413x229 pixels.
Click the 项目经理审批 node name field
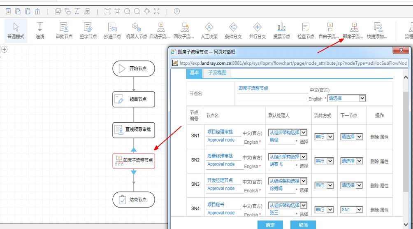(x=223, y=132)
